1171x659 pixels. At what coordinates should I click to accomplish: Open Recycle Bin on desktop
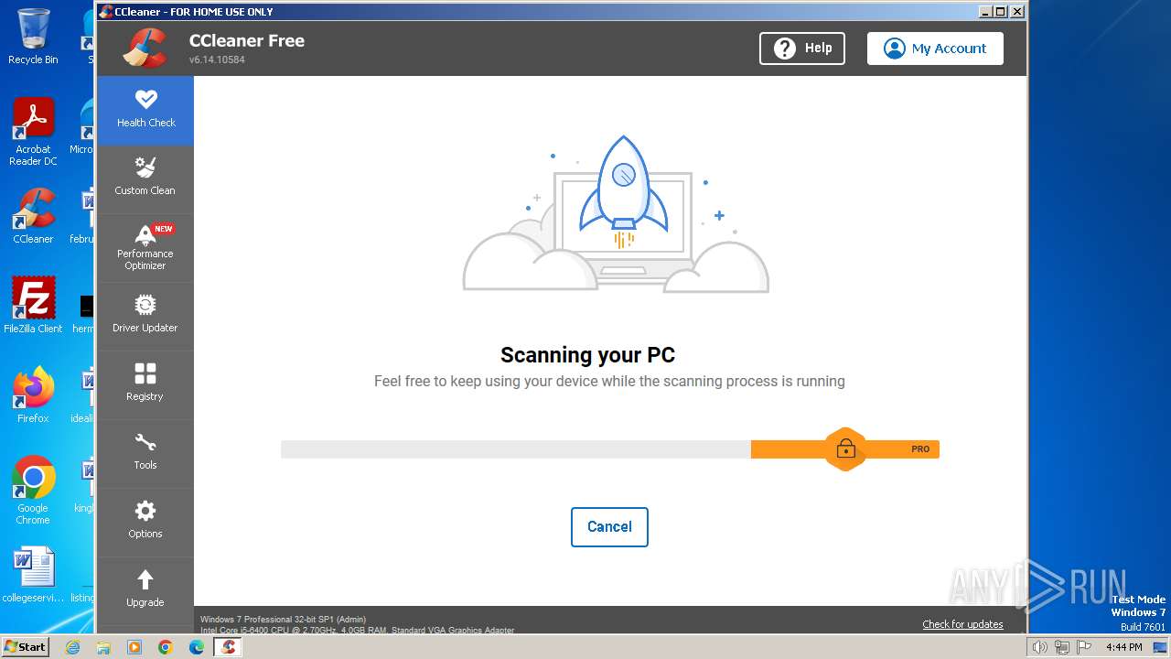[x=33, y=37]
